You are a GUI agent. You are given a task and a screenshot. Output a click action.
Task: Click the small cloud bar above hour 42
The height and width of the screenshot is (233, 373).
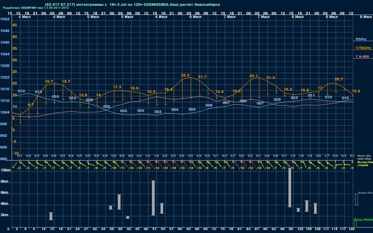(128, 217)
